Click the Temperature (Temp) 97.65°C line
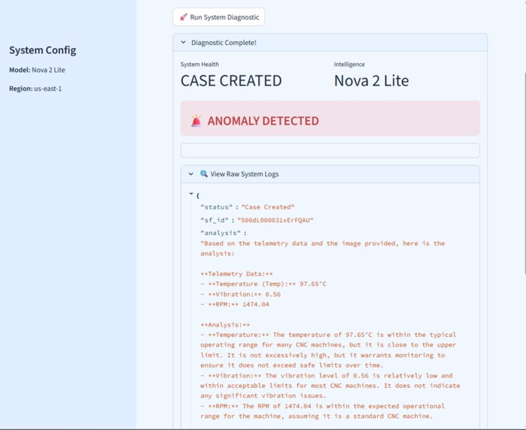The image size is (526, 430). tap(263, 284)
